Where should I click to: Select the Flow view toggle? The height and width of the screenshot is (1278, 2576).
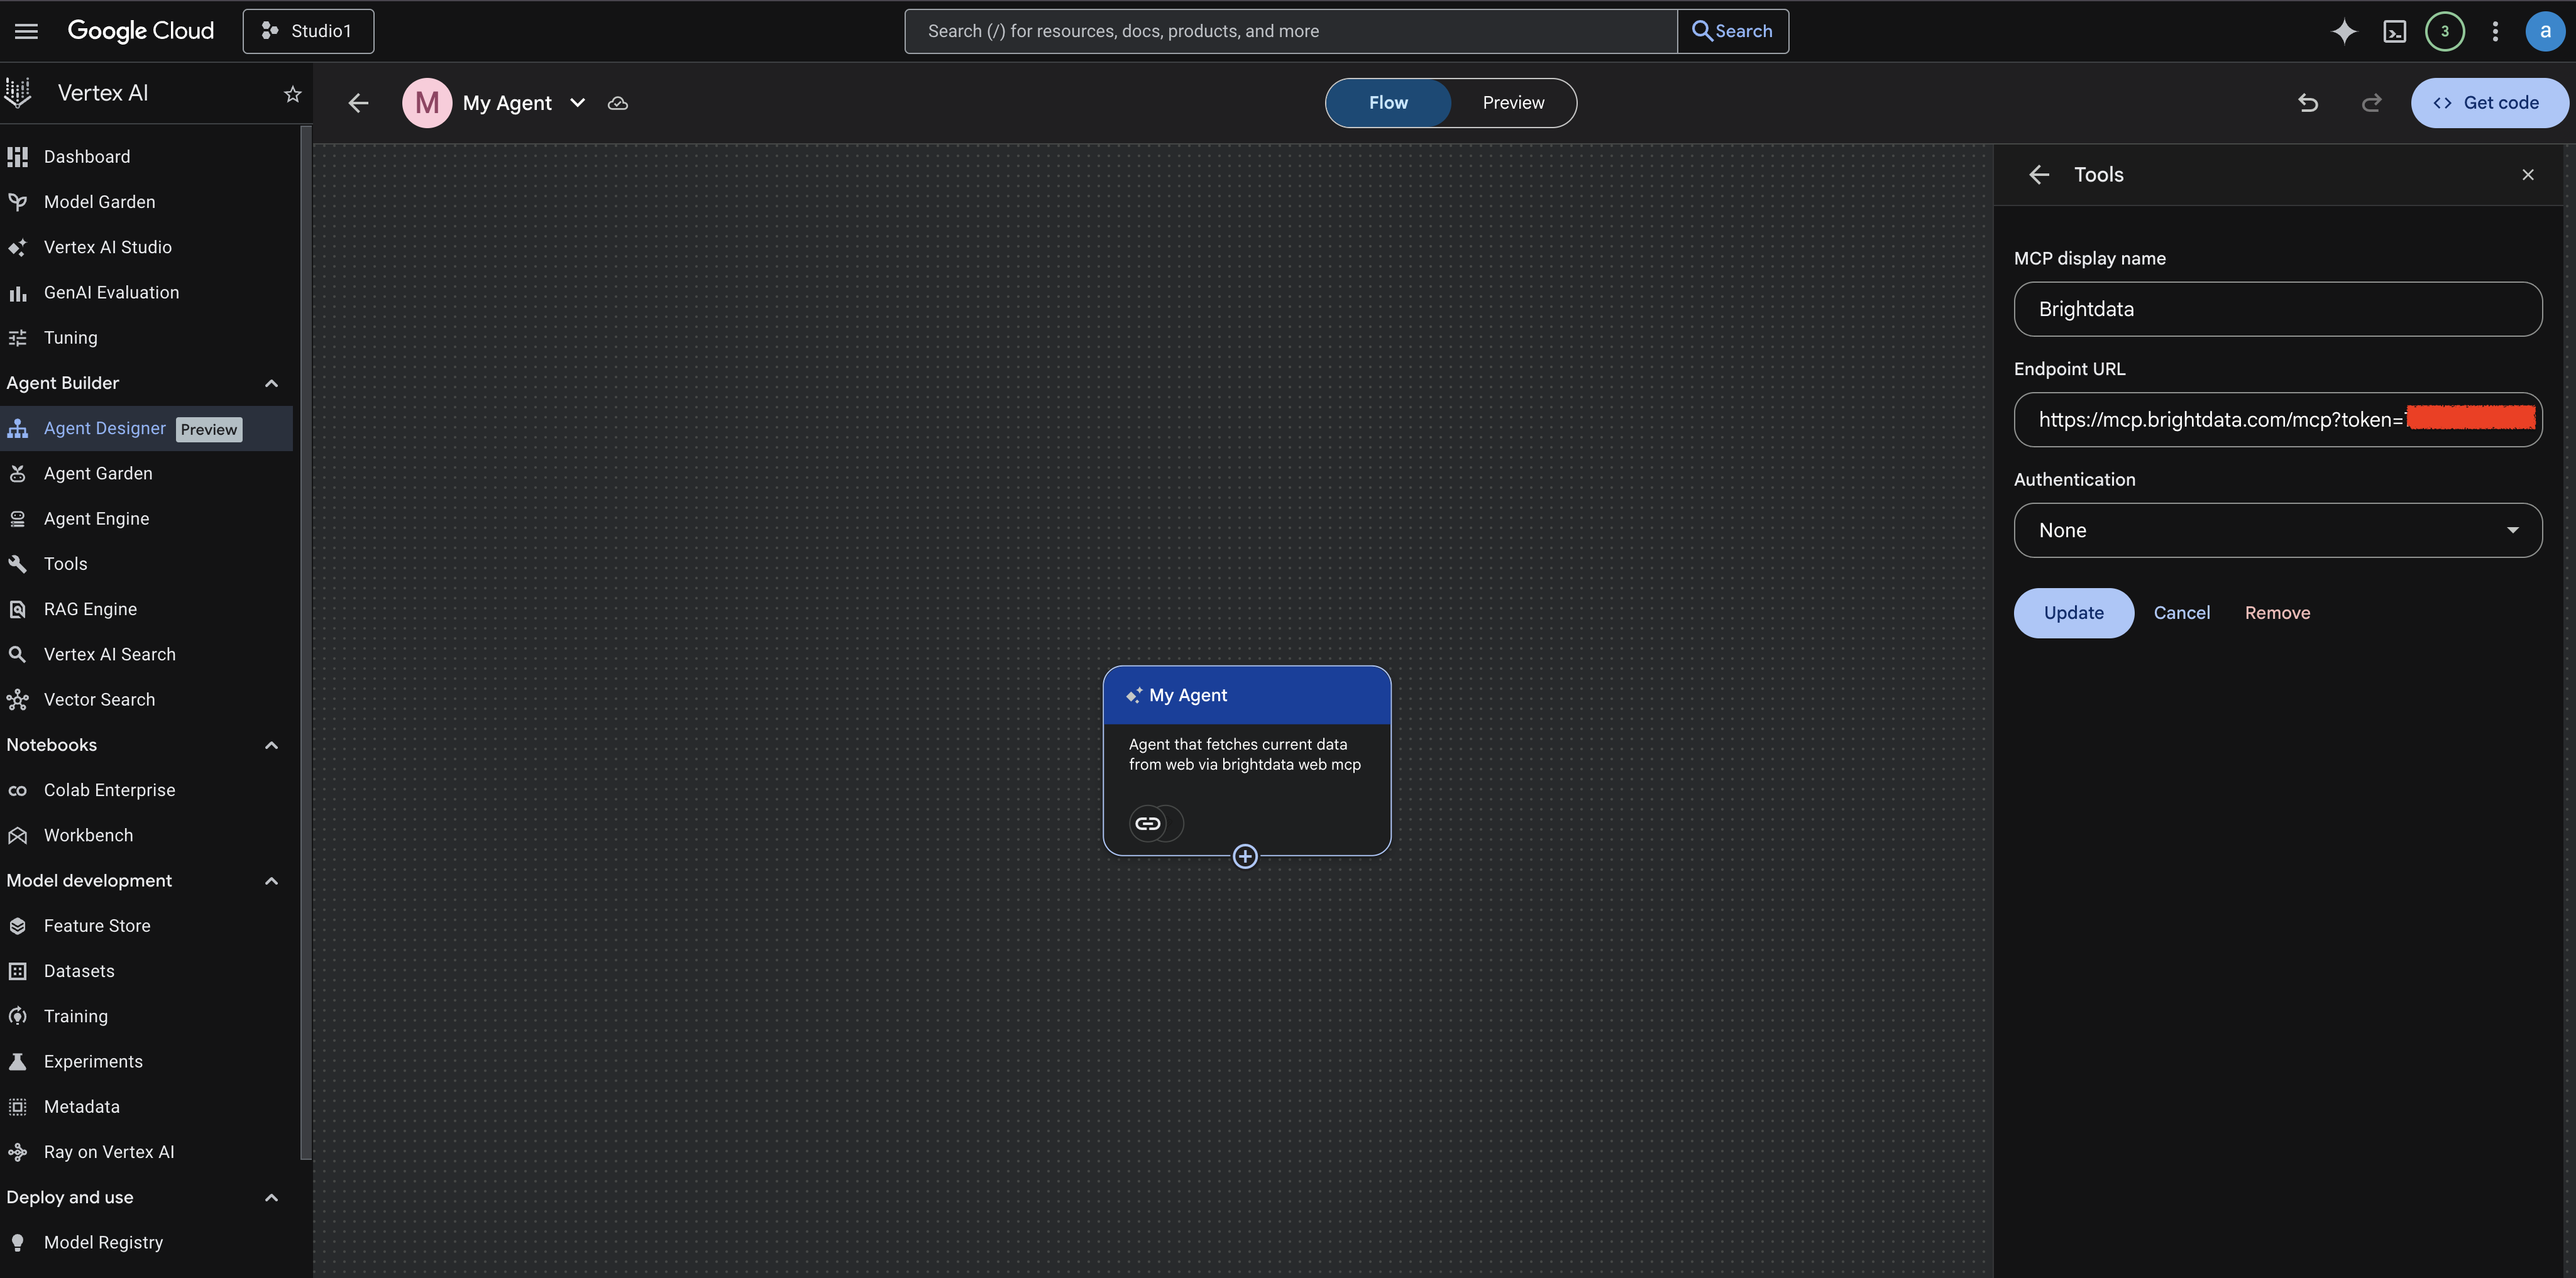click(1388, 103)
